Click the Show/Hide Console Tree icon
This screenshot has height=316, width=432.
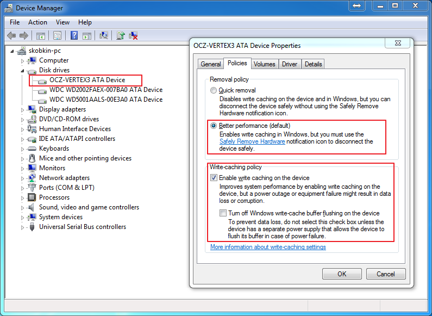(x=40, y=36)
